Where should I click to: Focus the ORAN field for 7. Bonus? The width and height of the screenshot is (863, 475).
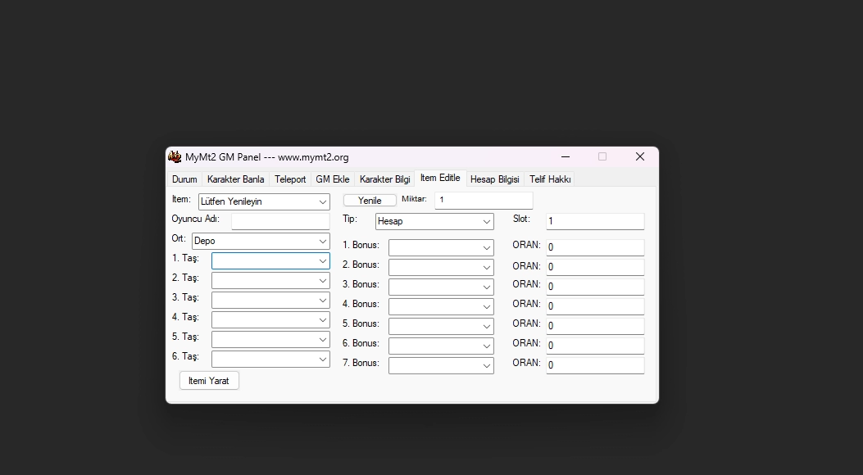(595, 365)
